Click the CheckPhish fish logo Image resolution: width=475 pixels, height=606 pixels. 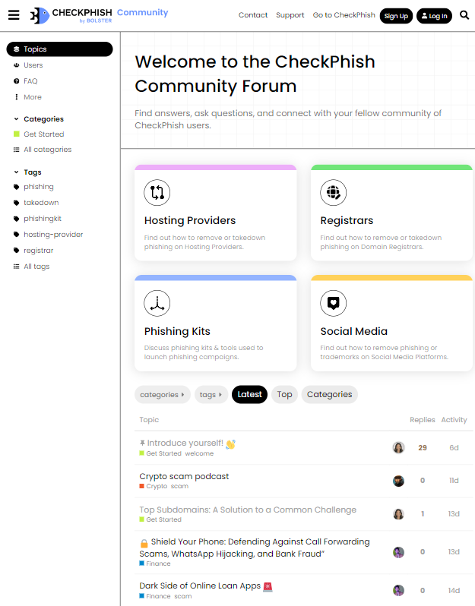[x=40, y=15]
